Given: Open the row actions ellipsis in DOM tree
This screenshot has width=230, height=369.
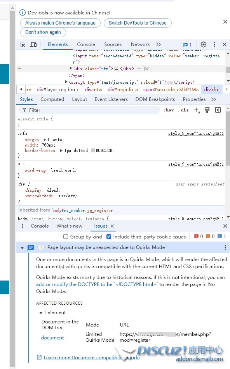Looking at the screenshot, I should coord(19,68).
